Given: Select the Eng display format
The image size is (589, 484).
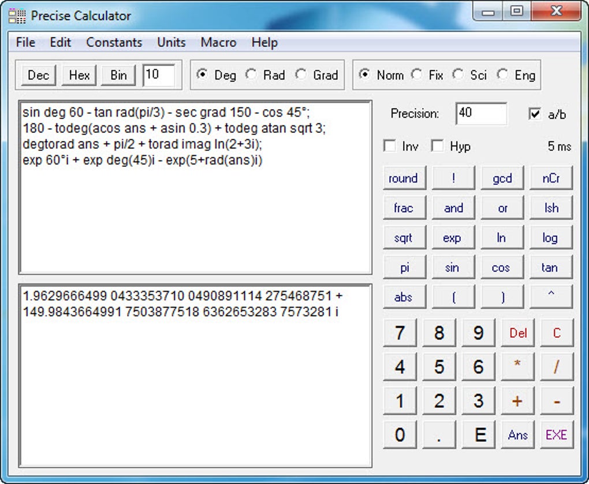Looking at the screenshot, I should click(516, 75).
